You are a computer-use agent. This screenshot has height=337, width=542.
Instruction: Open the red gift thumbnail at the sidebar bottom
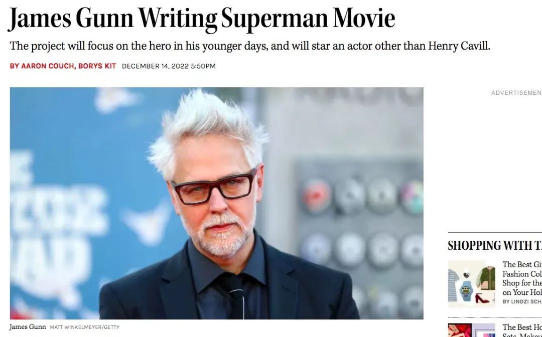tap(471, 330)
